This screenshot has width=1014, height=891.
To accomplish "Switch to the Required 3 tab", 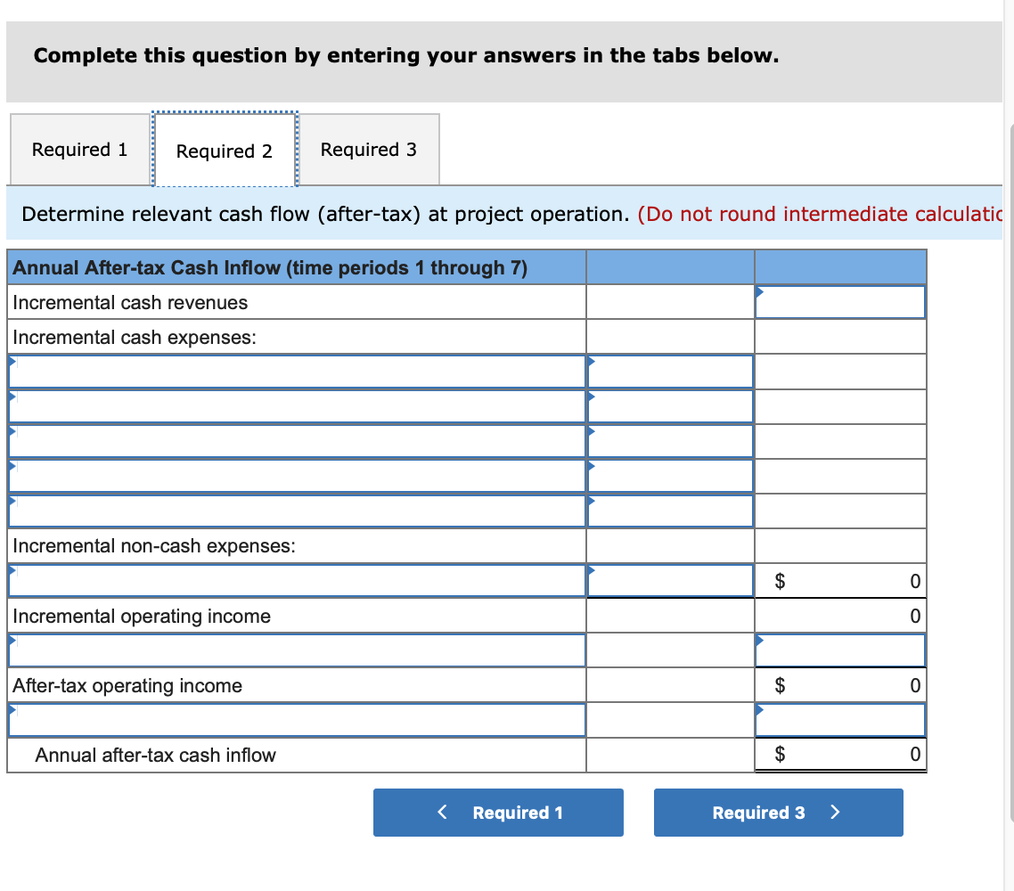I will click(369, 149).
